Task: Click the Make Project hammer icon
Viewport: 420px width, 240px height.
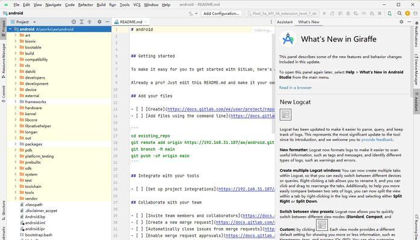Action: pyautogui.click(x=191, y=13)
